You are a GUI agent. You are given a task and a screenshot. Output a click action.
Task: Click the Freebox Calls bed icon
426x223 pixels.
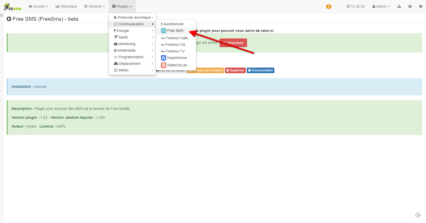click(163, 38)
